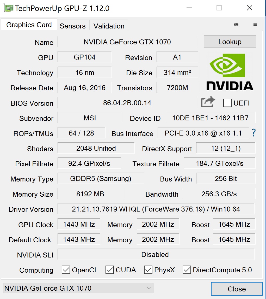Click the Bandwidth field 256.3 GB/s
The width and height of the screenshot is (266, 299).
pos(219,194)
